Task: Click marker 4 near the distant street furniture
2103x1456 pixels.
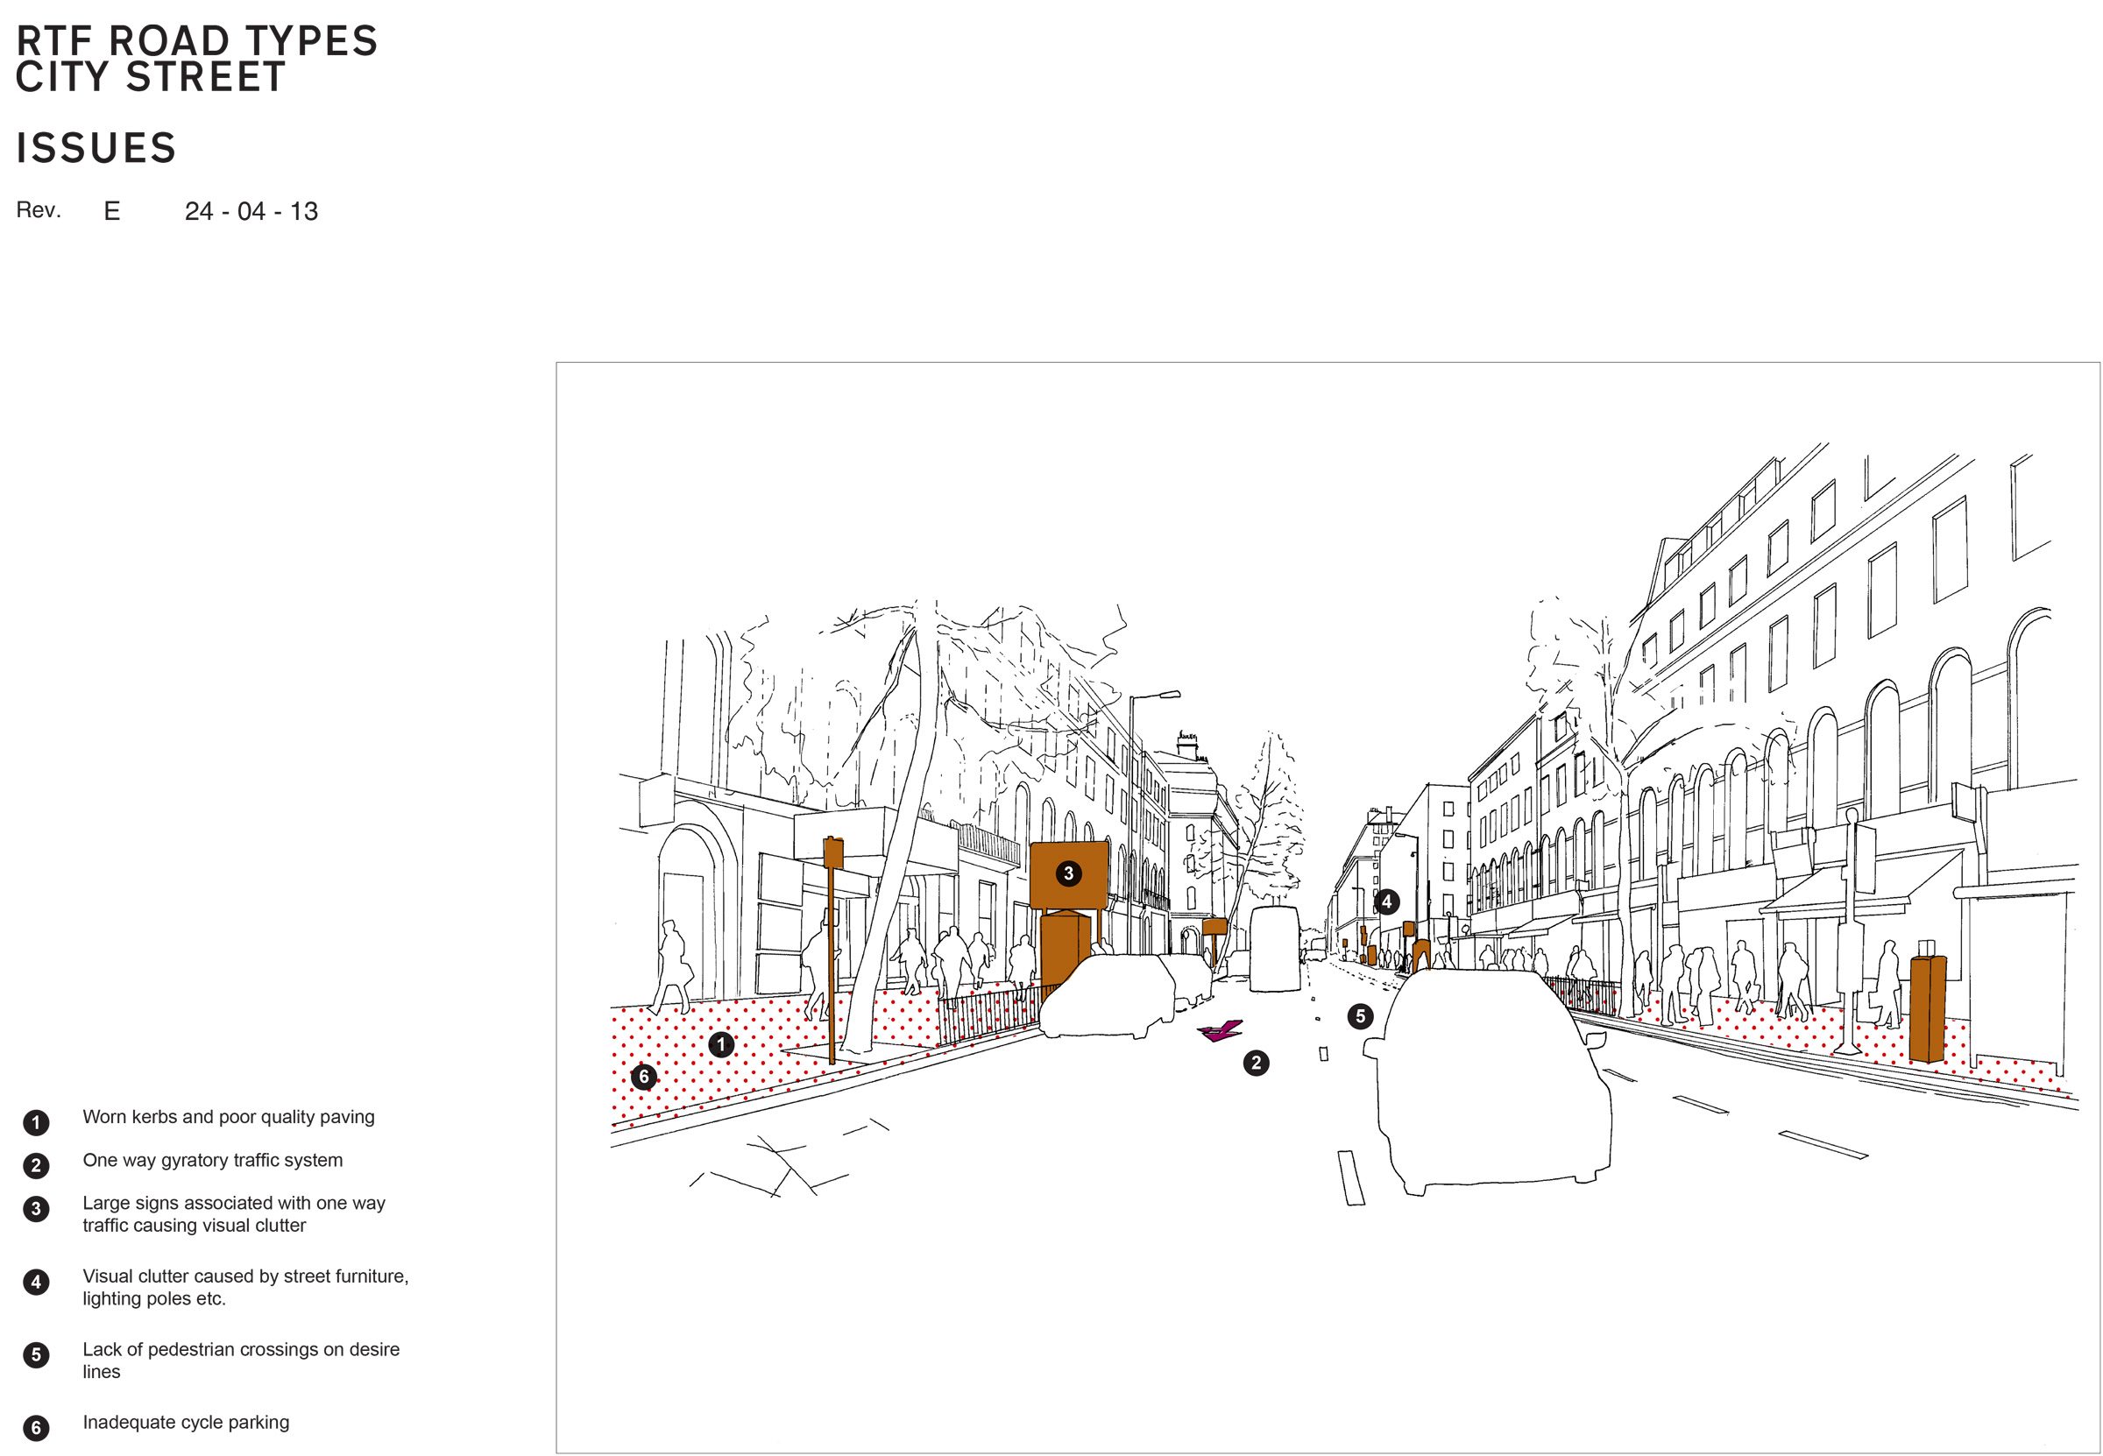Action: tap(1386, 902)
